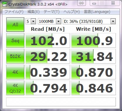The image size is (122, 111).
Task: Open the ヘルプ(H) menu
Action: pos(72,12)
